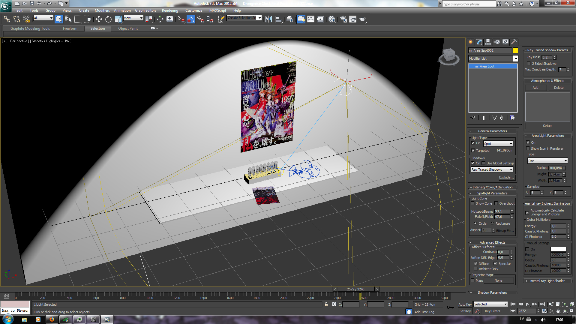576x324 pixels.
Task: Enable the 2 Sided Shadows checkbox
Action: pos(529,64)
